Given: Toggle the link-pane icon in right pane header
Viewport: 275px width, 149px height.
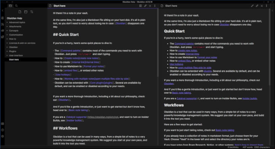Looking at the screenshot, I should click(x=257, y=6).
